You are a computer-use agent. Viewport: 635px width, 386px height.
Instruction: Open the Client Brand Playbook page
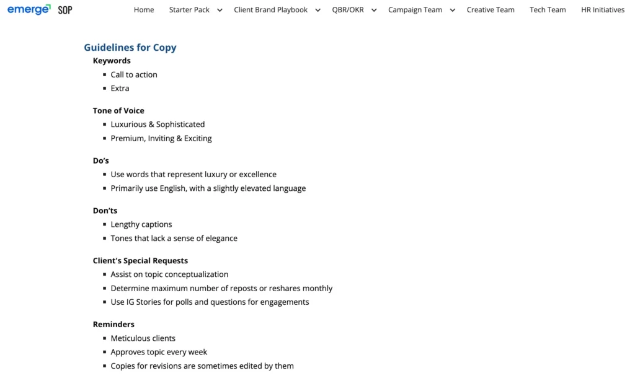pyautogui.click(x=270, y=10)
